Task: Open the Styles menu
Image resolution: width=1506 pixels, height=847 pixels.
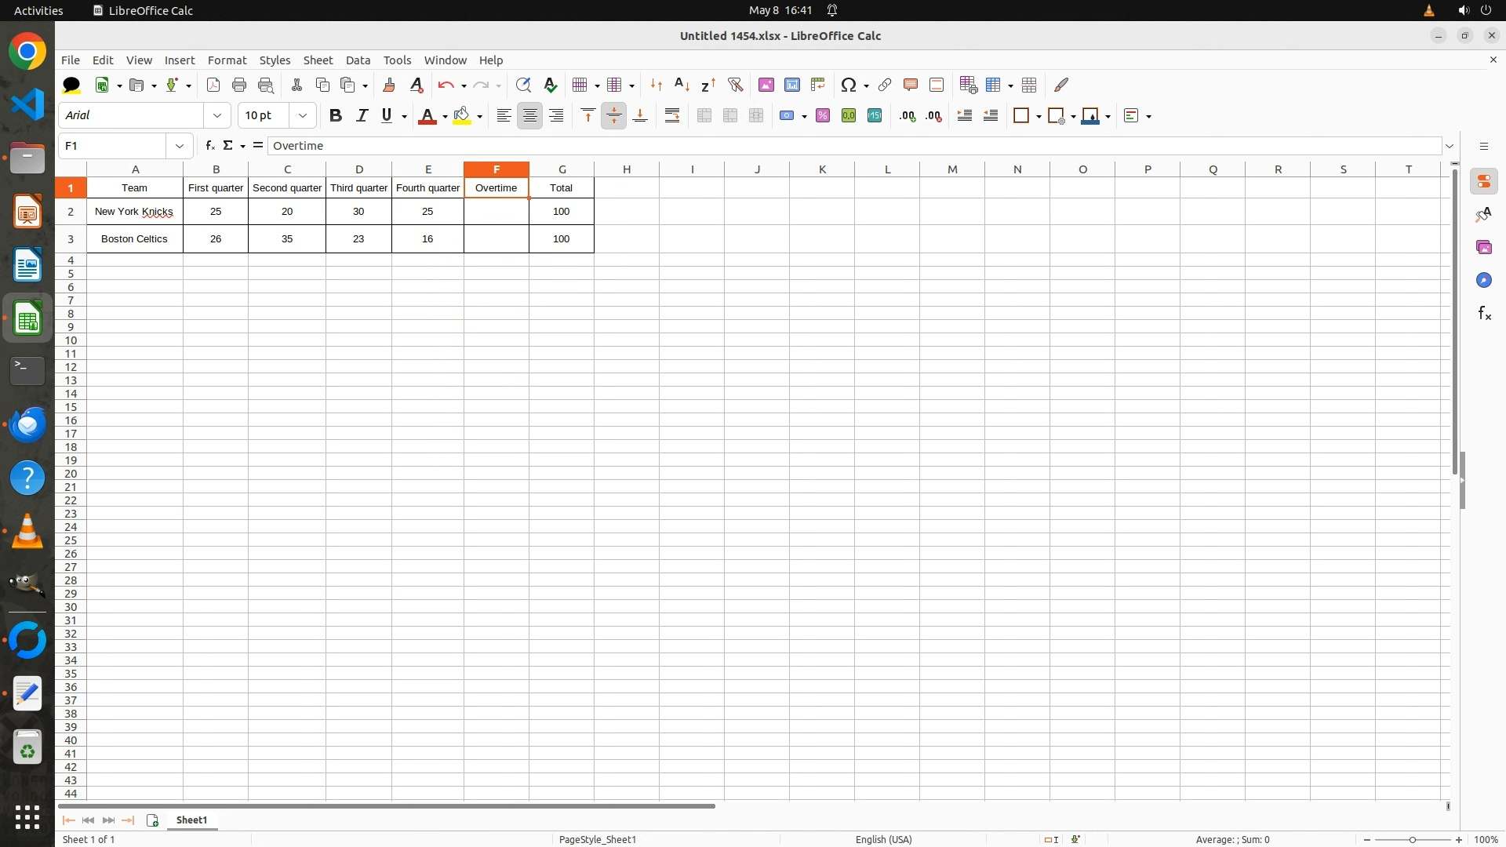Action: coord(275,60)
